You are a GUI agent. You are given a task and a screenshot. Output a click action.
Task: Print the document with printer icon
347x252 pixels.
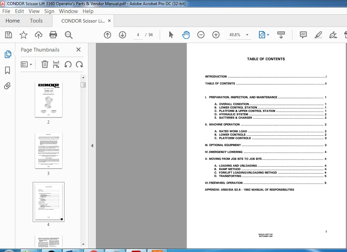tap(53, 35)
